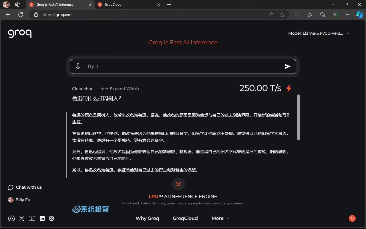Image resolution: width=366 pixels, height=229 pixels.
Task: Open browser Settings and more menu
Action: [348, 15]
